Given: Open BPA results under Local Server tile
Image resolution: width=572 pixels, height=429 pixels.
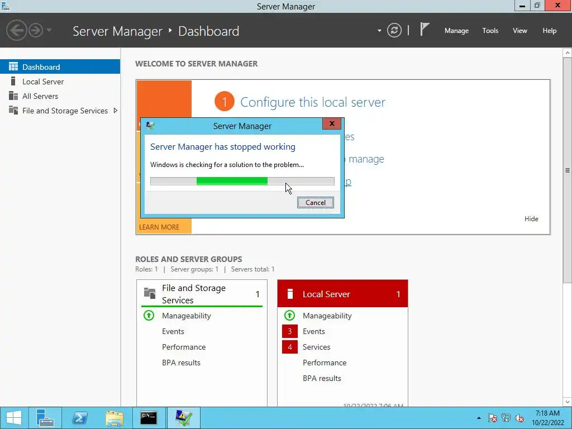Looking at the screenshot, I should (322, 378).
